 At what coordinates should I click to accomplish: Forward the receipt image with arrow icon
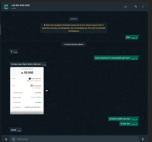click(x=47, y=91)
